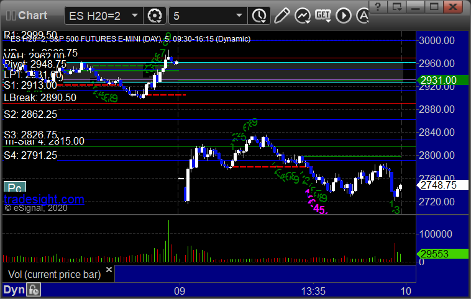Screen dimensions: 471x299
Task: Click the 'Pivot: 2948.75' level label
Action: pos(35,64)
